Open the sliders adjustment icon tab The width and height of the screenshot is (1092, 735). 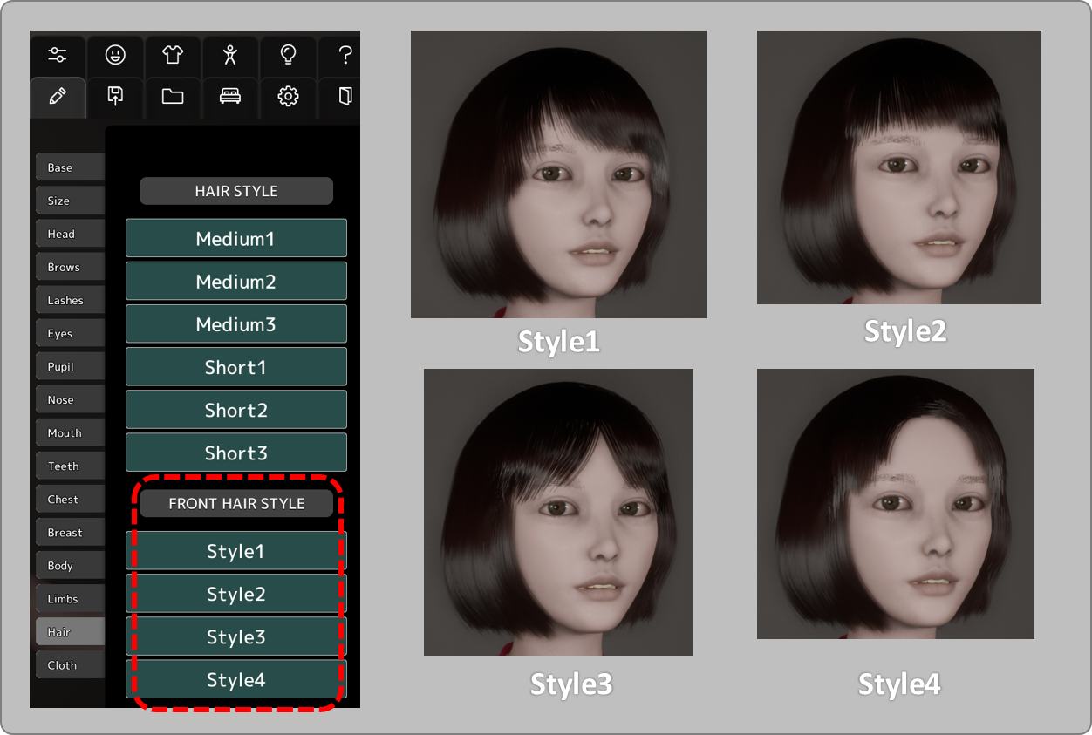(x=58, y=55)
